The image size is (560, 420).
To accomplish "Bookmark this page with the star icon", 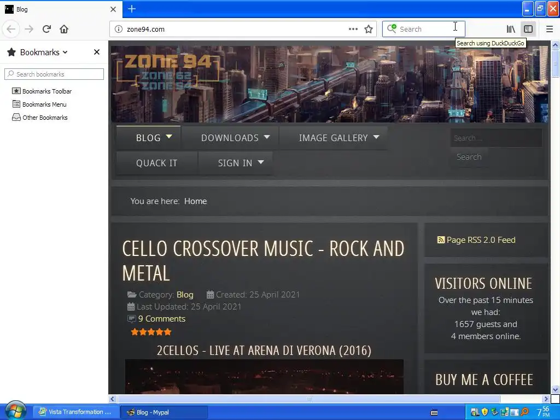I will 369,29.
